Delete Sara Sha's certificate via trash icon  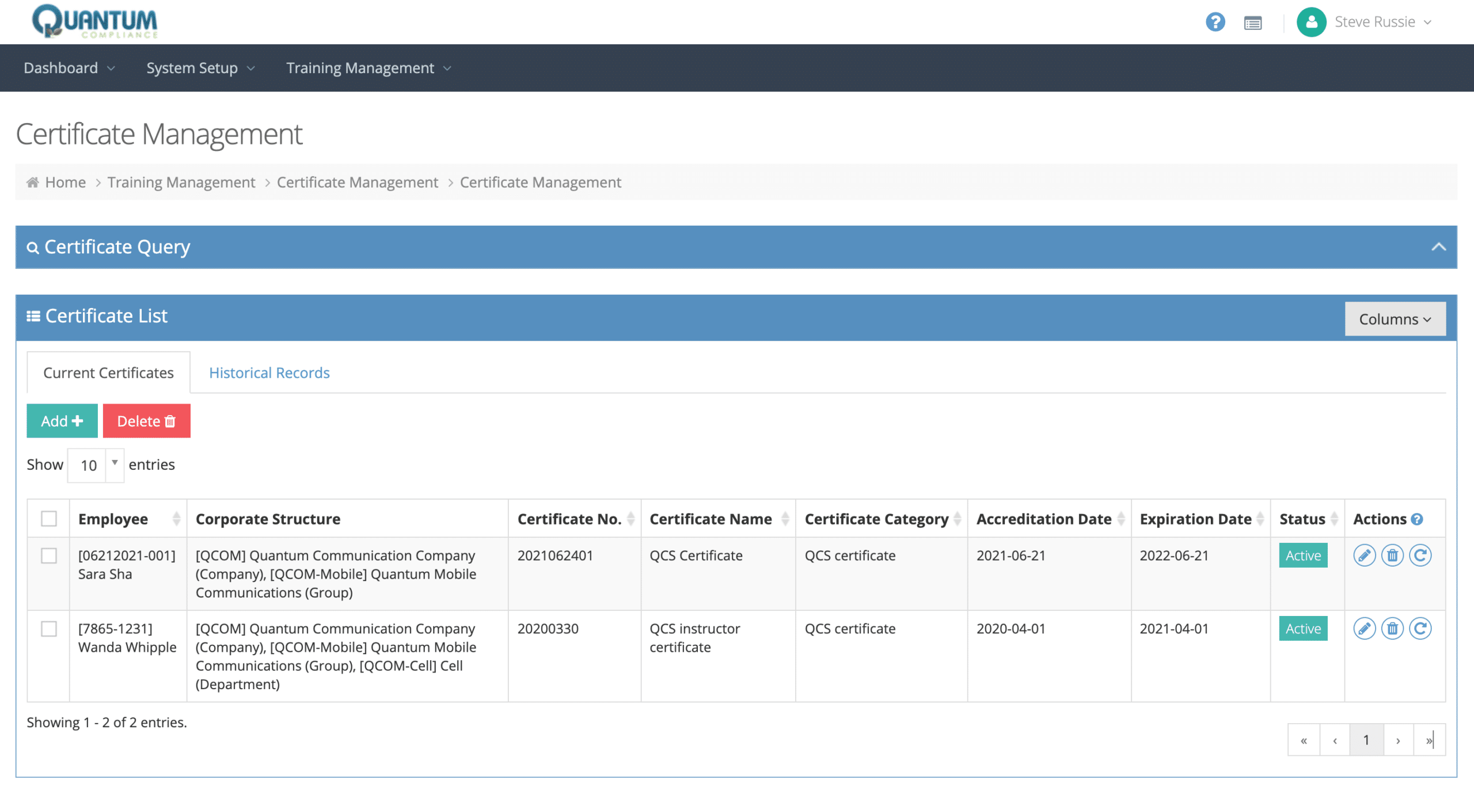click(1392, 556)
